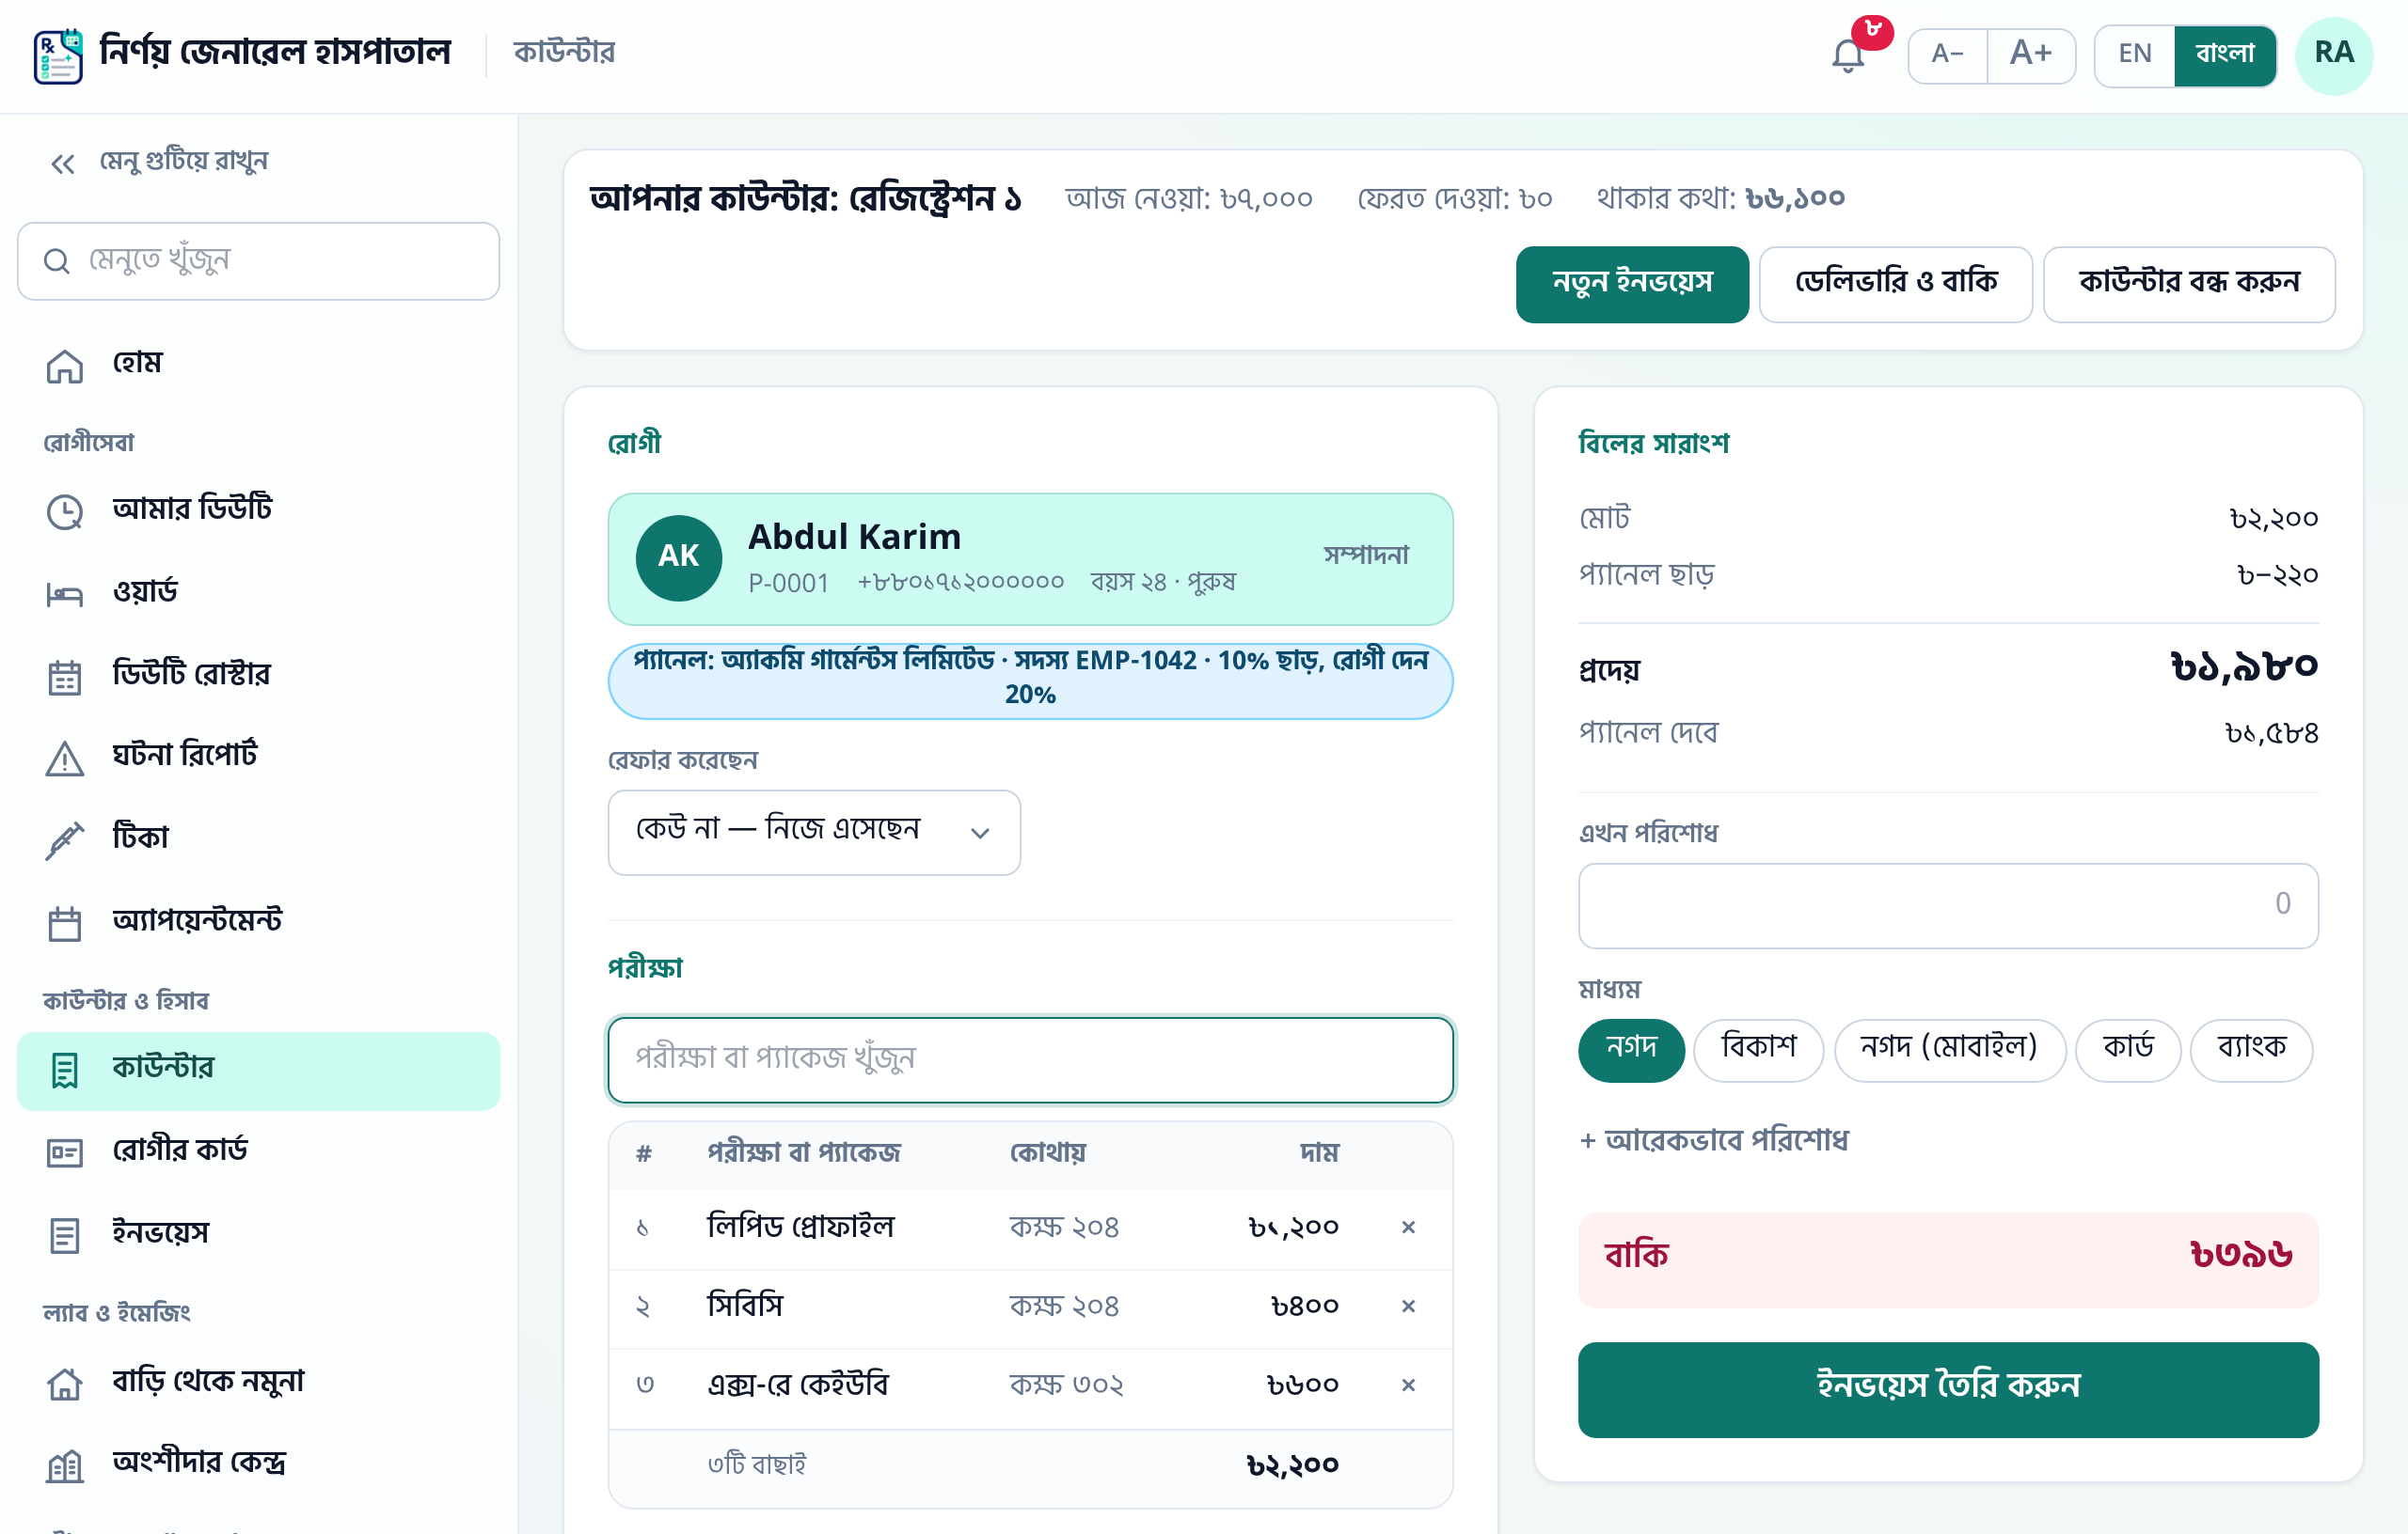Screen dimensions: 2408x1534
Task: Open ডিউটি রোস্টার calendar item
Action: (x=258, y=675)
